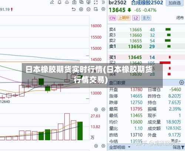Click the cloud sync icon
This screenshot has height=151, width=185.
[x=67, y=2]
